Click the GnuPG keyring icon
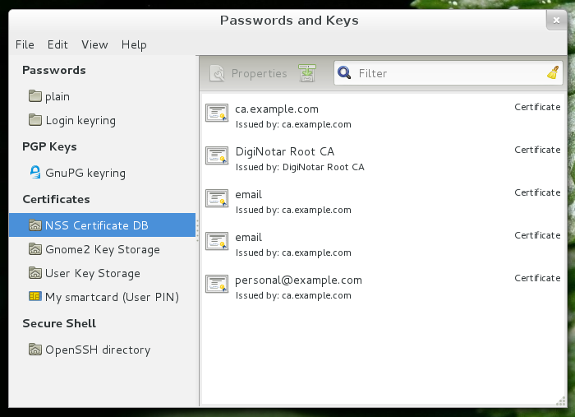Viewport: 575px width, 417px height. click(x=35, y=172)
